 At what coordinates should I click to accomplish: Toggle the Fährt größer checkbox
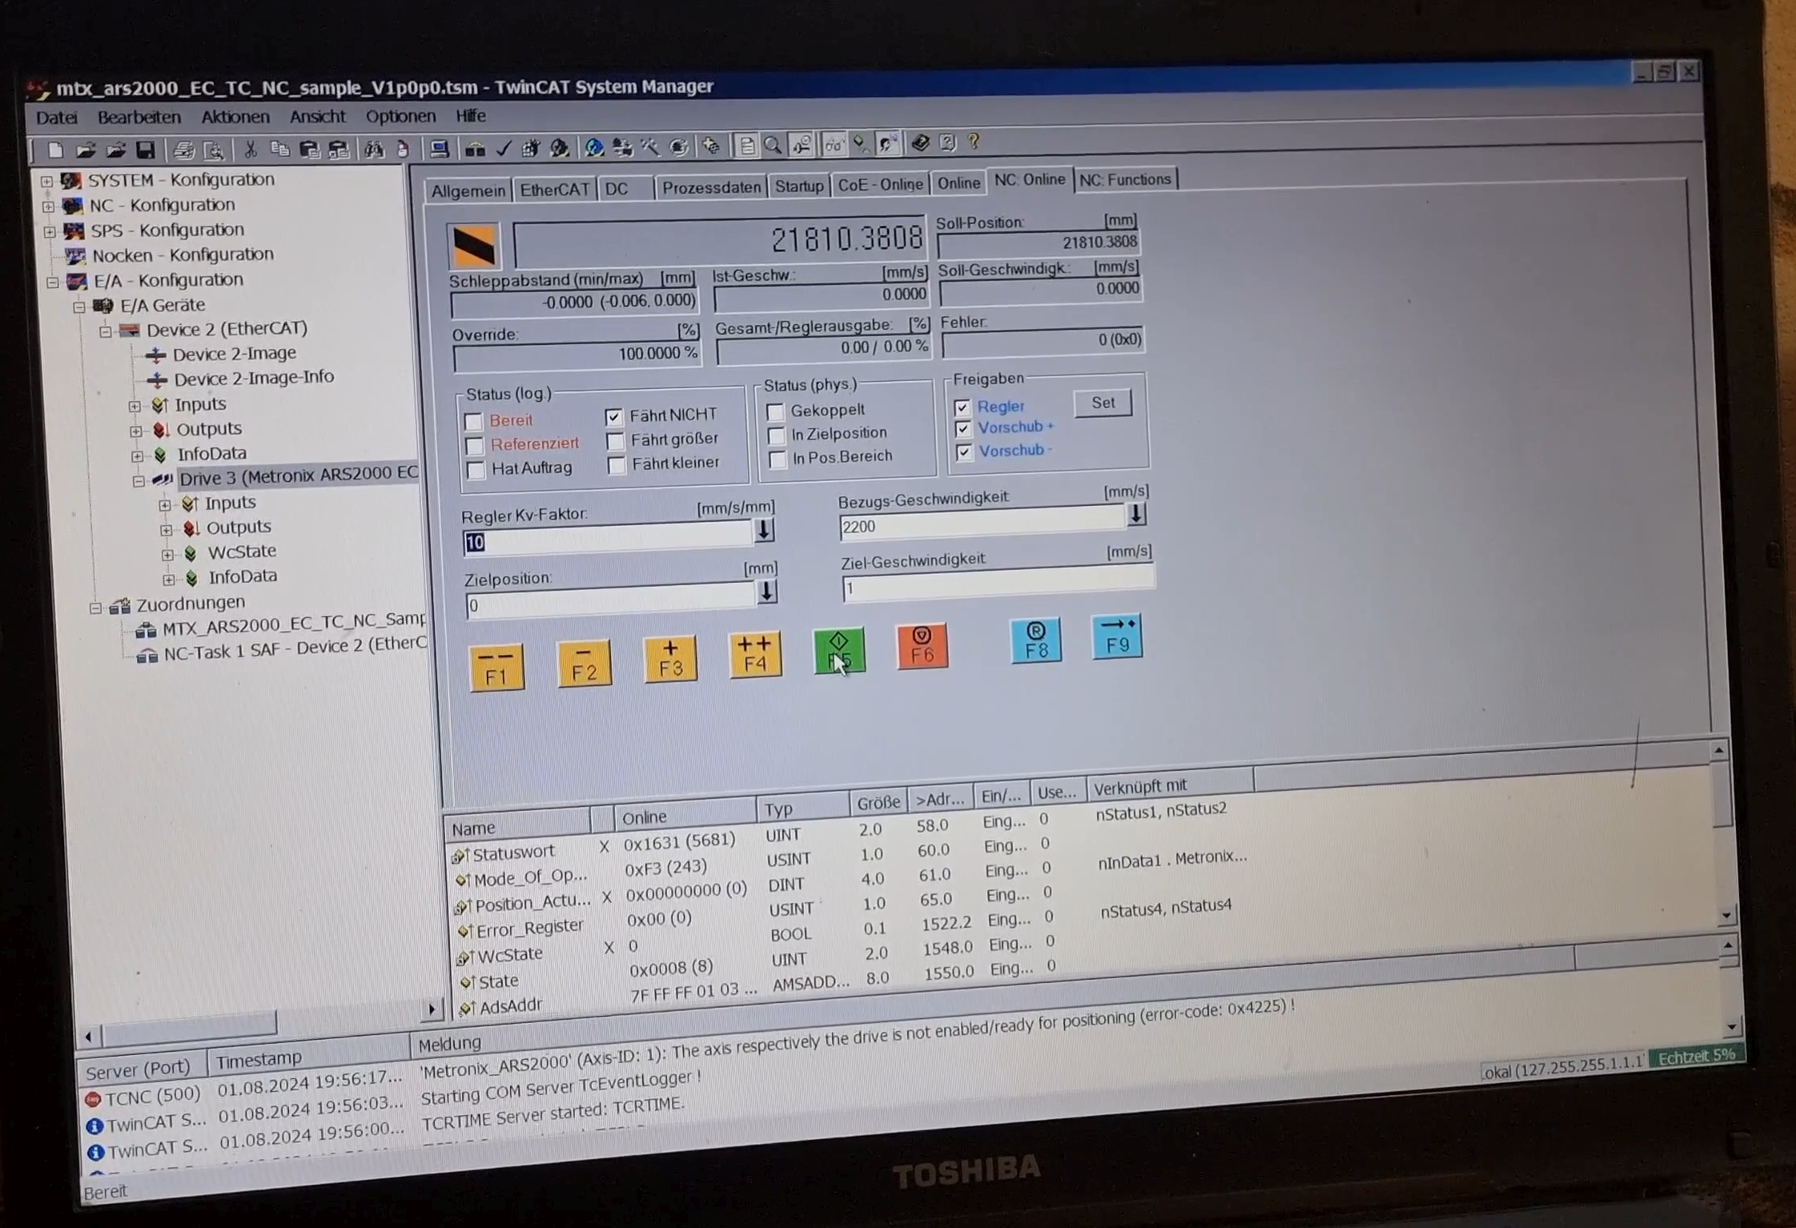(616, 440)
